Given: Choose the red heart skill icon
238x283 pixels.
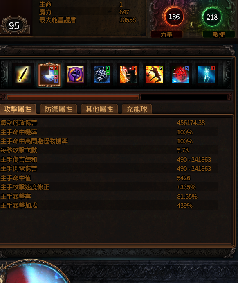Looking at the screenshot, I should 180,75.
